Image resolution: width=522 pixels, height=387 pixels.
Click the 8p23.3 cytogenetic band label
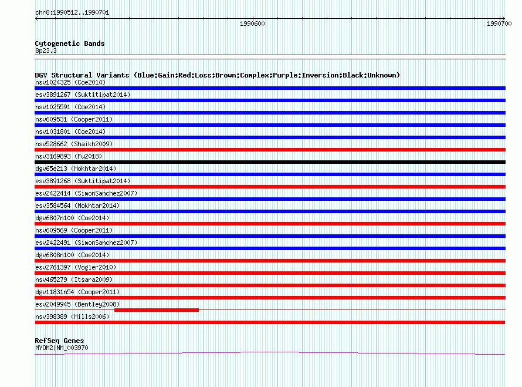(x=46, y=51)
